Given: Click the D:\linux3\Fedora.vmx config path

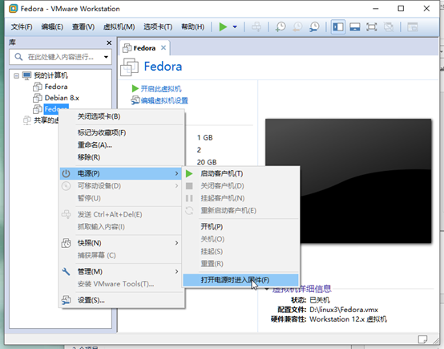Looking at the screenshot, I should (344, 310).
